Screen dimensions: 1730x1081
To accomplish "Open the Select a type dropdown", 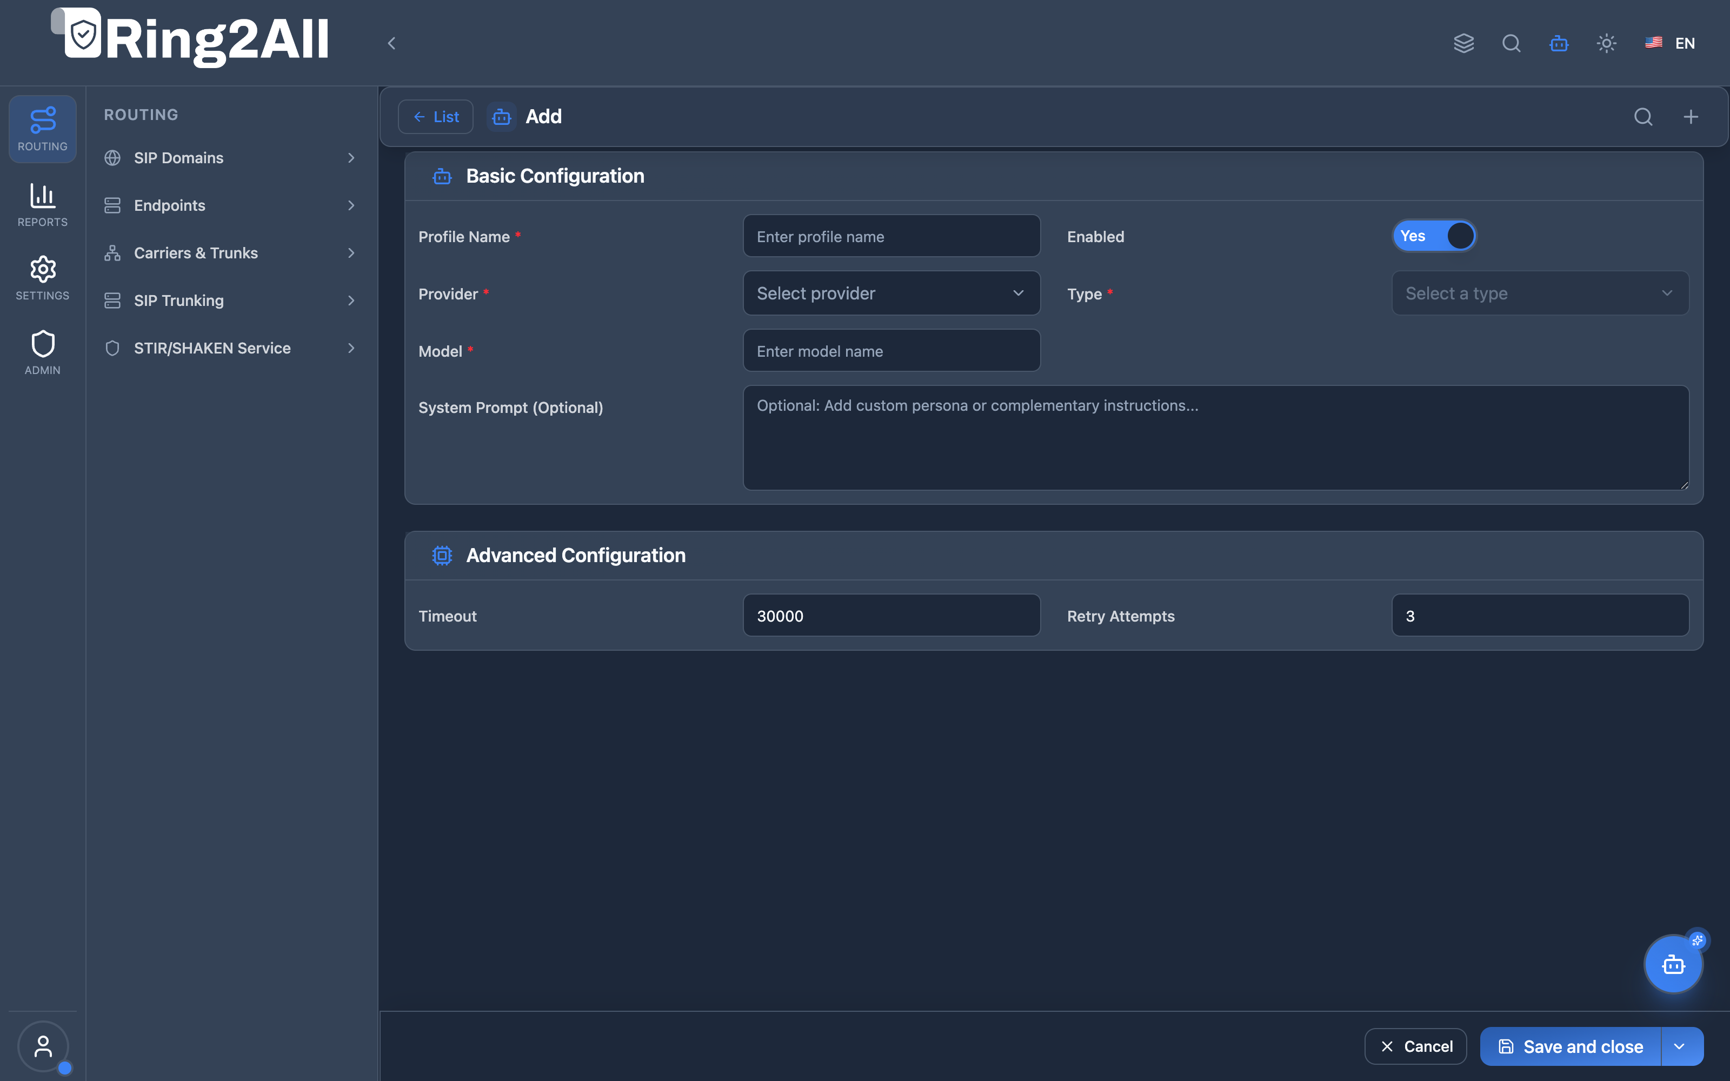I will pyautogui.click(x=1541, y=293).
